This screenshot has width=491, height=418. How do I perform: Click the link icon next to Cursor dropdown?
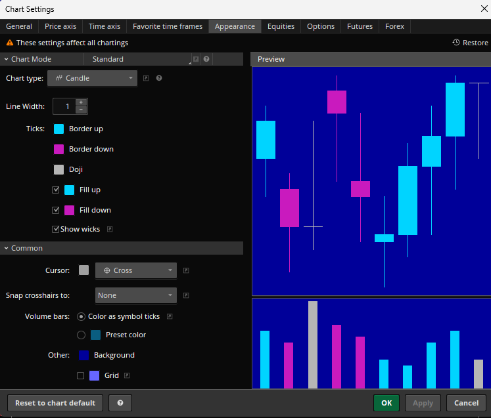(x=186, y=270)
